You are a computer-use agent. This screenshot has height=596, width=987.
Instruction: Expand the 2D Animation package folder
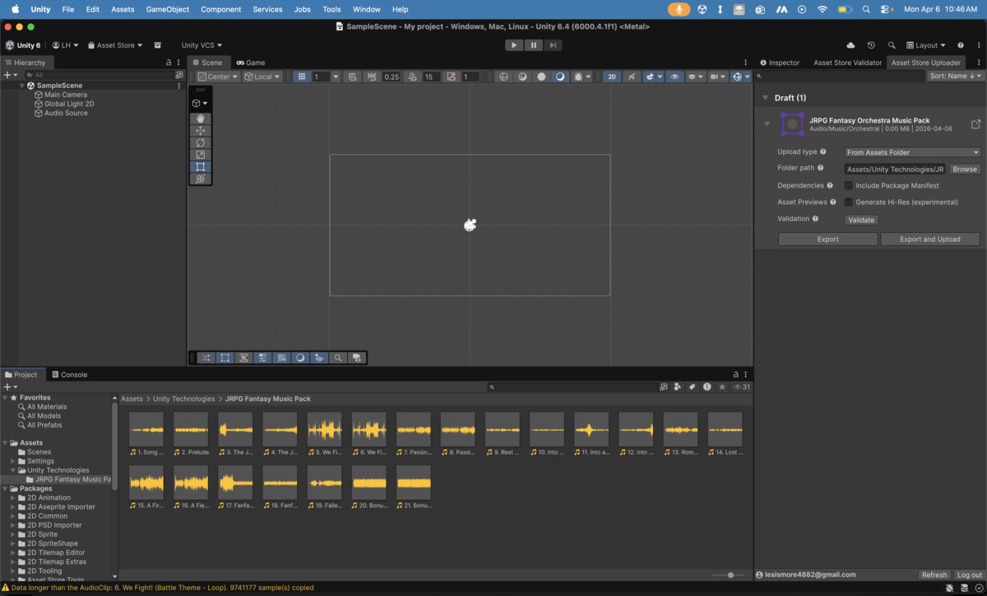click(x=13, y=497)
